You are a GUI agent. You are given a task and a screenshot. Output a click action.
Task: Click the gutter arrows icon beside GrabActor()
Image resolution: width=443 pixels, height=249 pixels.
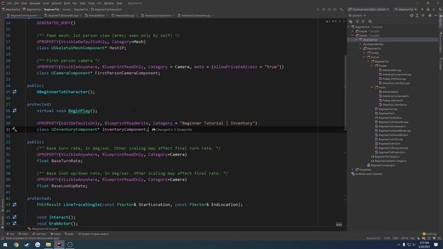(15, 223)
